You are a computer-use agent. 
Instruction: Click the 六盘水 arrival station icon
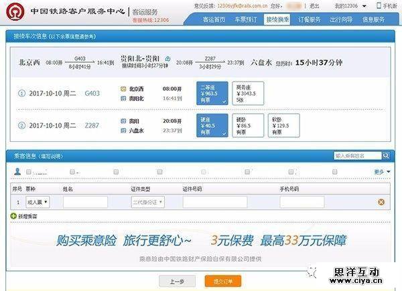[x=123, y=130]
